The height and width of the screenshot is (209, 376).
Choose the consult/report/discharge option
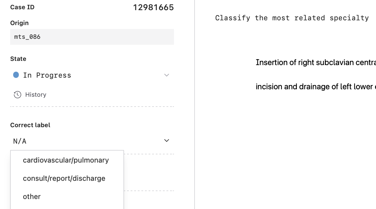64,178
